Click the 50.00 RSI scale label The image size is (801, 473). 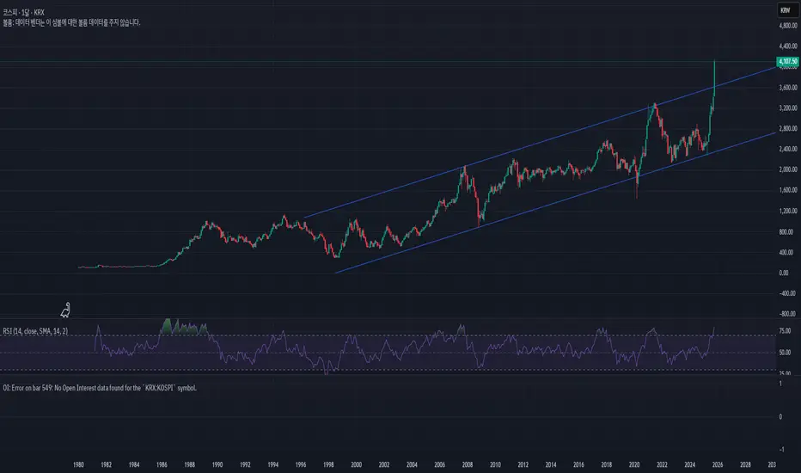785,353
